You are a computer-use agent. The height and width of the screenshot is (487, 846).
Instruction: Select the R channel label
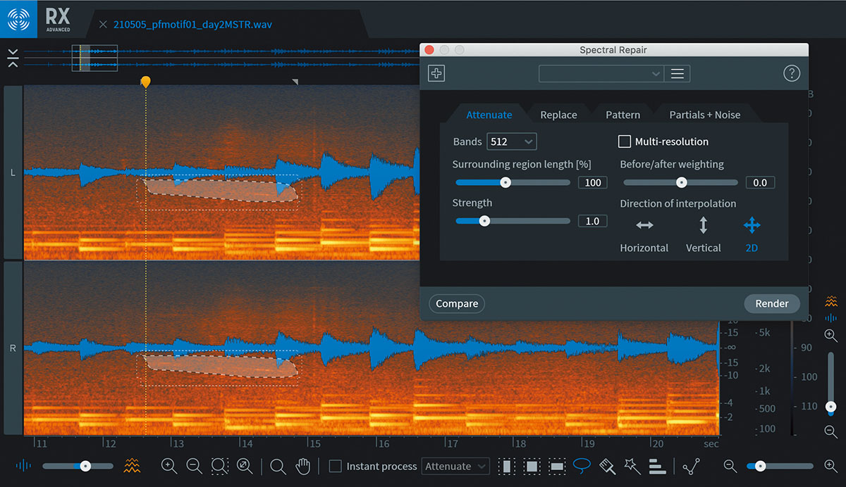coord(13,348)
